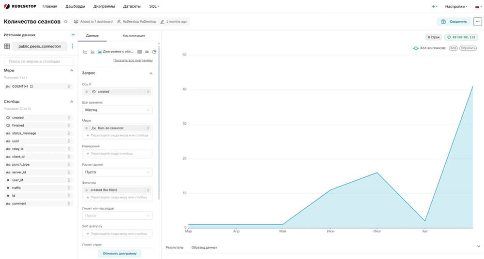Remove the created (No filter) filter

click(x=87, y=190)
